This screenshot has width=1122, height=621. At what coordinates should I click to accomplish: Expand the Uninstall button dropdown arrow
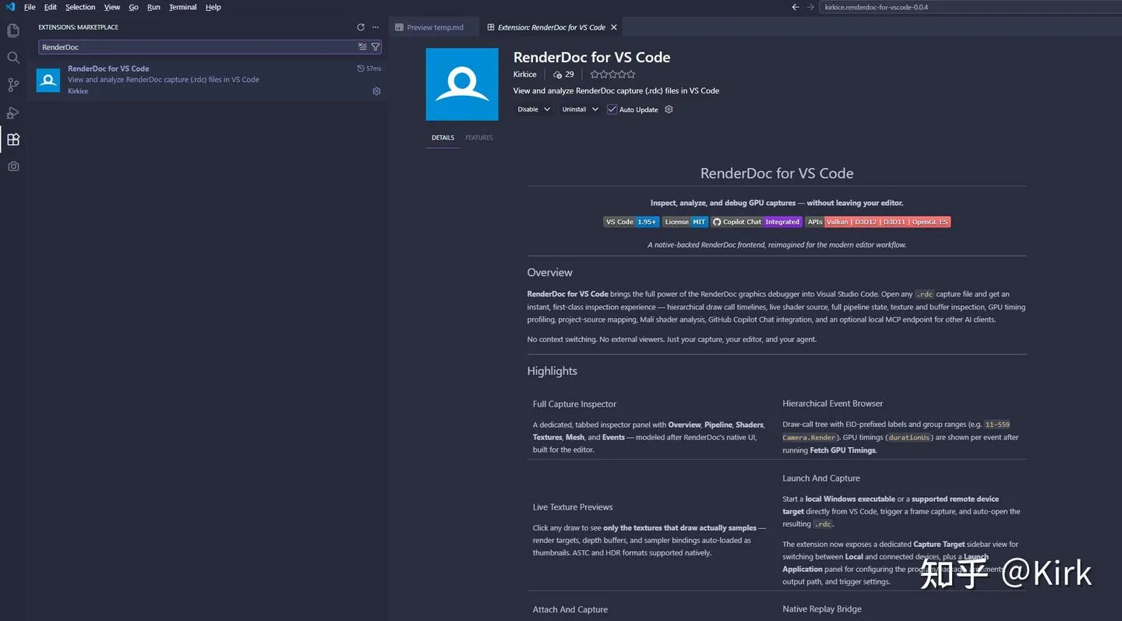595,110
